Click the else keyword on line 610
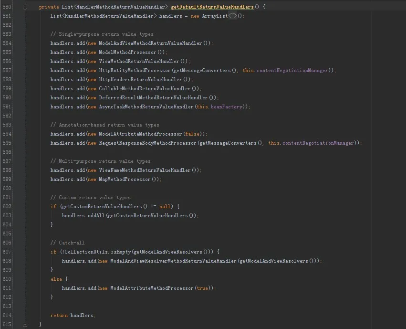Screen dimensions: 406x329 point(56,279)
